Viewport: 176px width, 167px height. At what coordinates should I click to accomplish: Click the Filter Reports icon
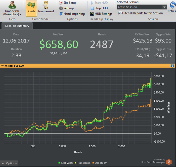(x=120, y=13)
